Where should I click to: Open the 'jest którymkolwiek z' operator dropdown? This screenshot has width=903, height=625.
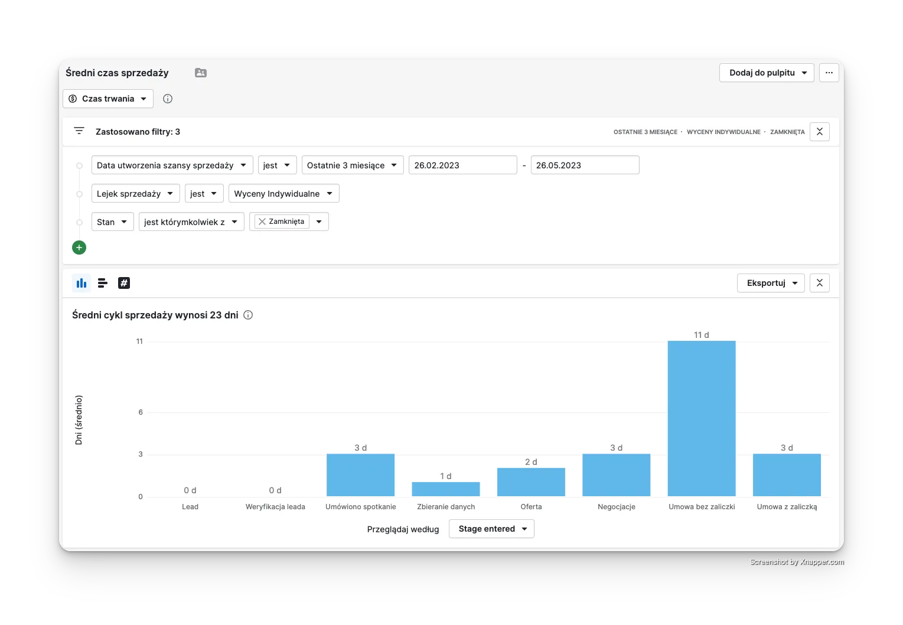pos(191,222)
